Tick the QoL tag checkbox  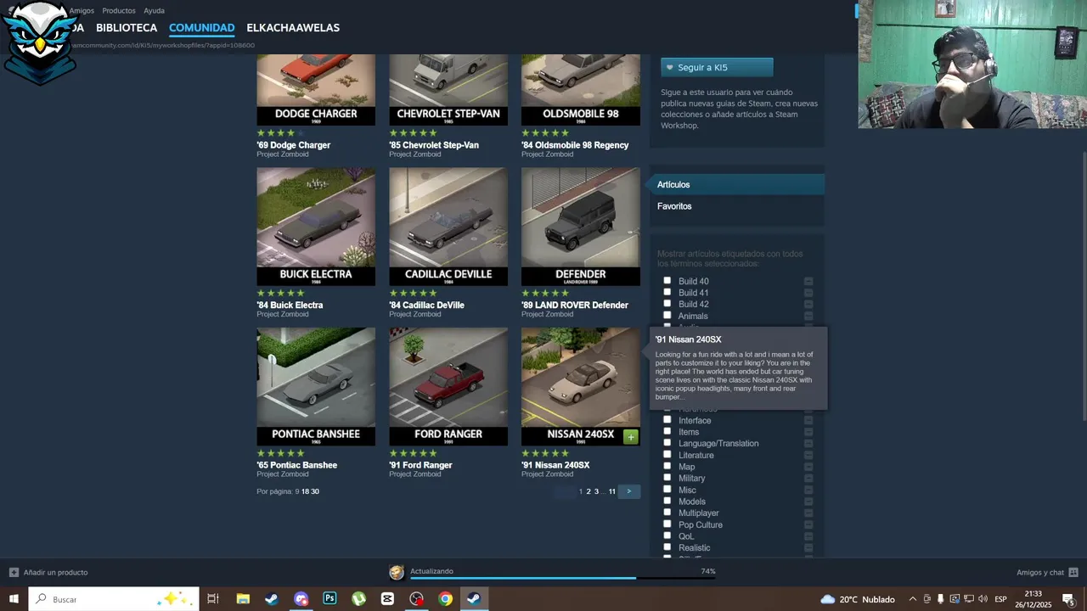[667, 535]
